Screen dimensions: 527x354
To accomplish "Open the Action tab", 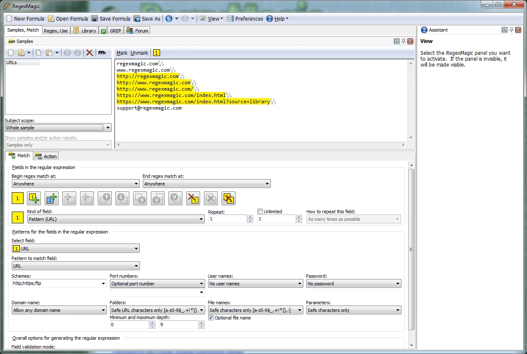I will coord(46,156).
